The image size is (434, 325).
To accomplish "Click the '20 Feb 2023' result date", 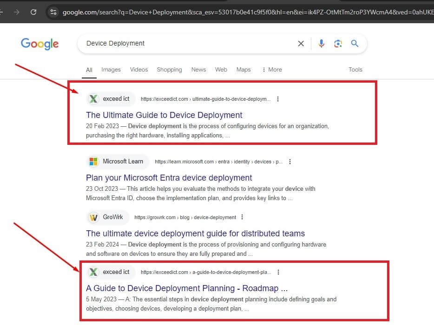I will (102, 126).
